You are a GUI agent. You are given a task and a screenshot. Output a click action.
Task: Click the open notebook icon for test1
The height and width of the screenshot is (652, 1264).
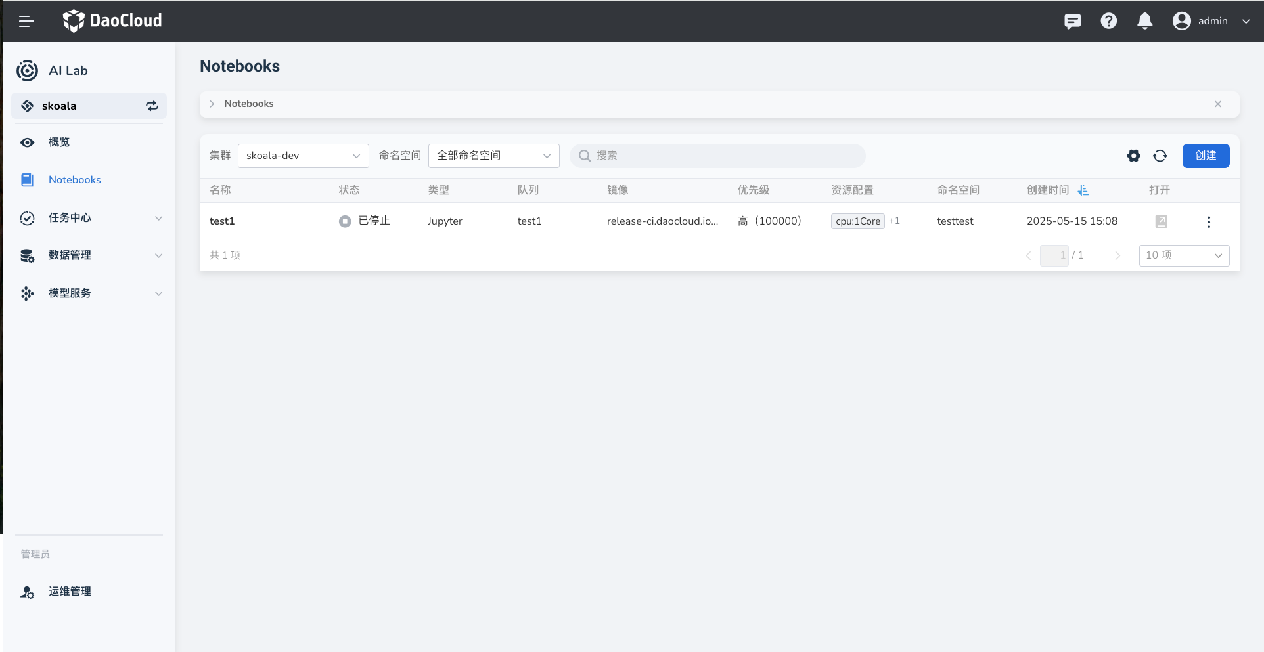point(1161,222)
